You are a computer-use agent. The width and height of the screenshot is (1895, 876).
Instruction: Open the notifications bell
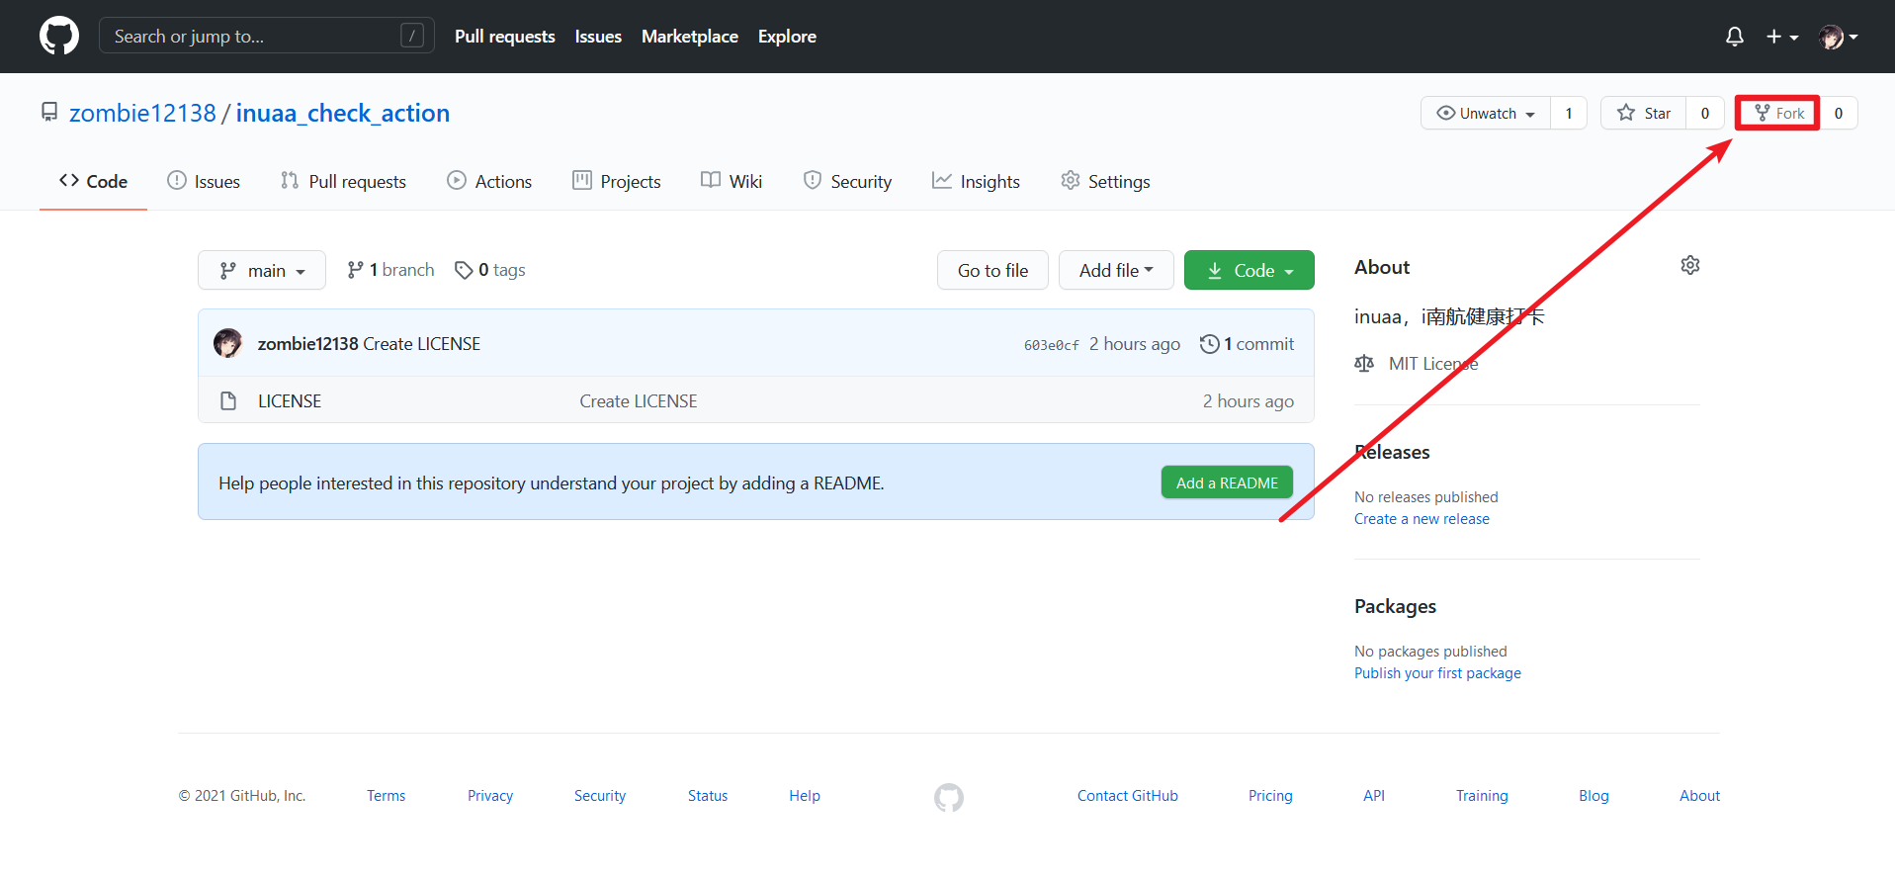pyautogui.click(x=1734, y=37)
